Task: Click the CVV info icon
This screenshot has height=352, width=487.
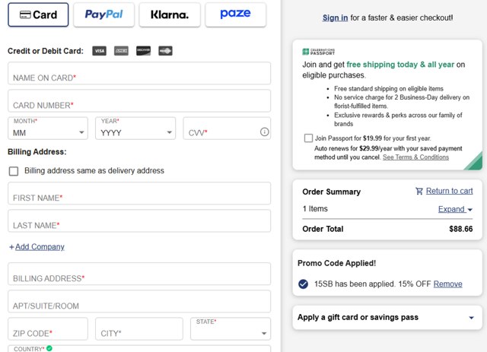Action: pos(264,132)
